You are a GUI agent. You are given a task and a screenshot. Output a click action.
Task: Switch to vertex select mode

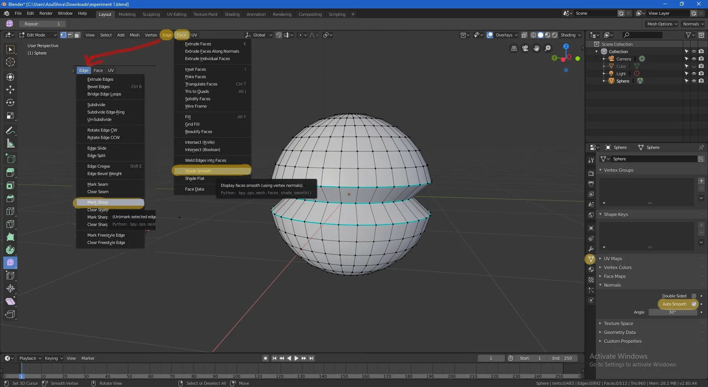click(x=63, y=35)
